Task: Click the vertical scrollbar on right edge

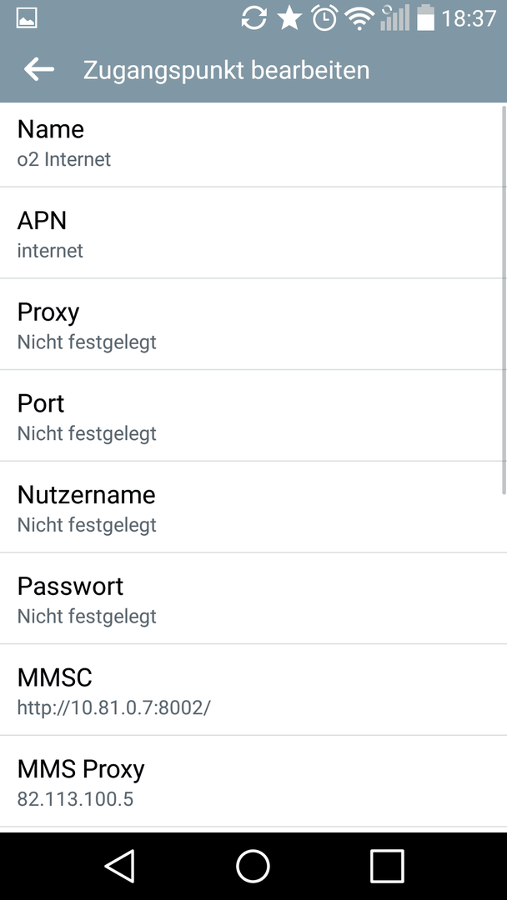Action: [x=504, y=300]
